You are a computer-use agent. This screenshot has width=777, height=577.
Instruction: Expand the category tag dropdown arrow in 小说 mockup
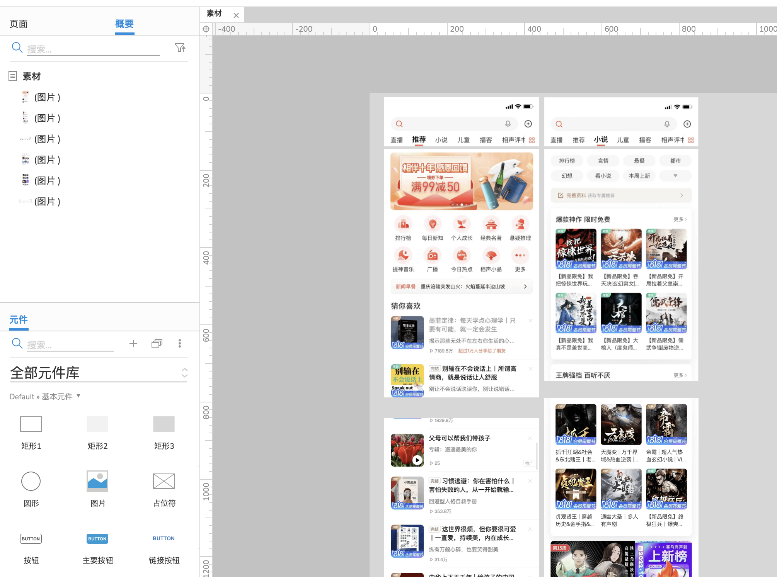click(675, 176)
